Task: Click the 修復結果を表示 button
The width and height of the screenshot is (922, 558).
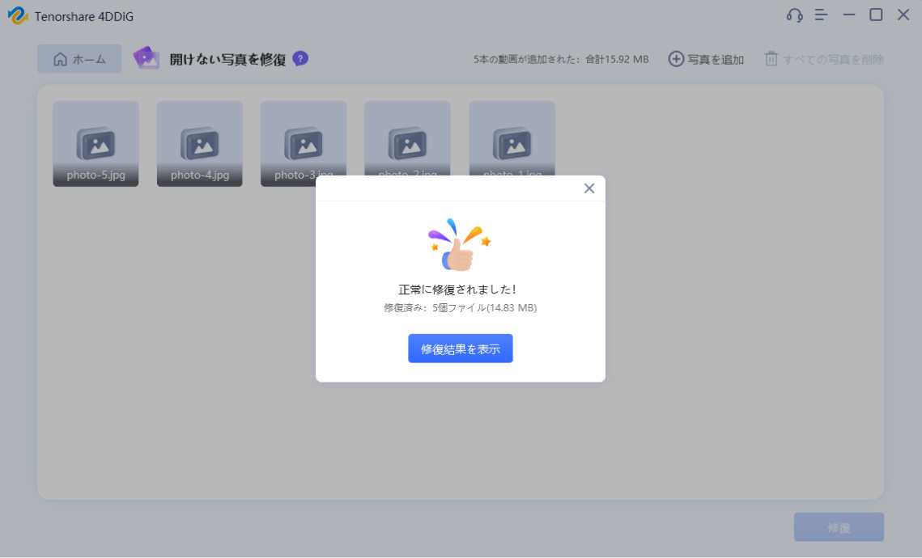Action: [460, 348]
